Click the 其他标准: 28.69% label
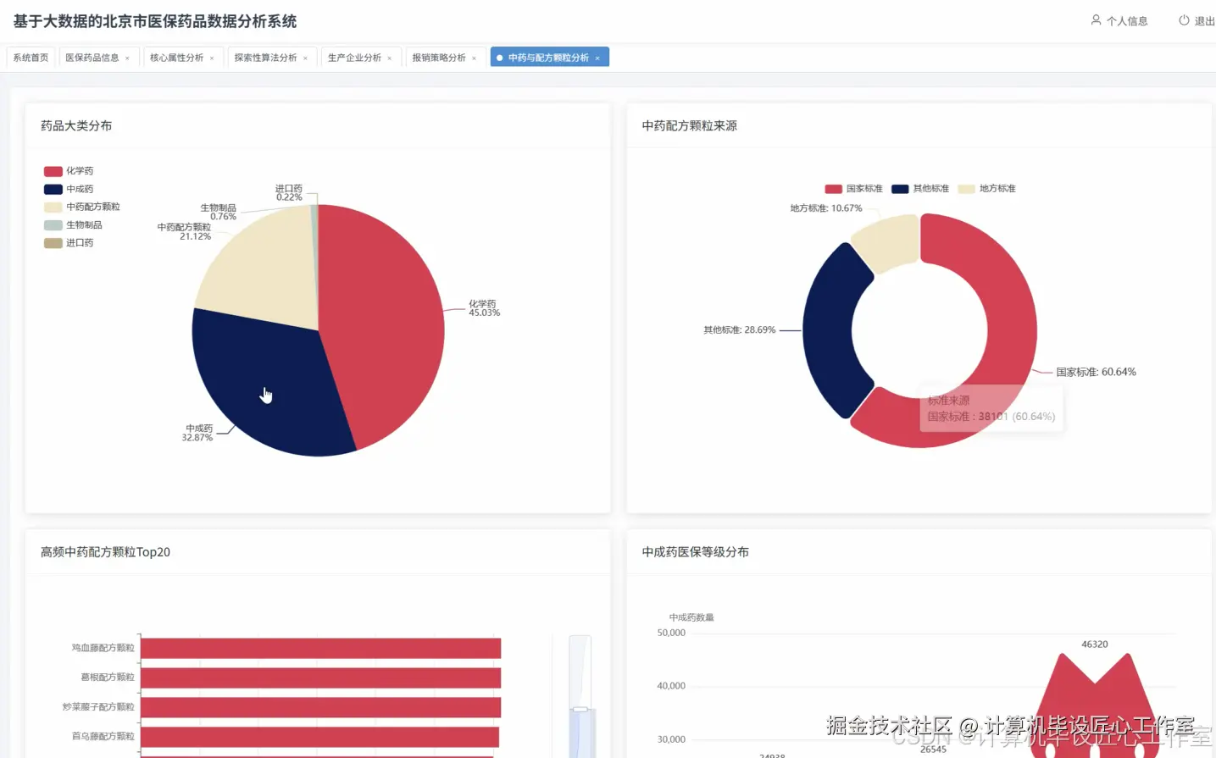 [739, 330]
